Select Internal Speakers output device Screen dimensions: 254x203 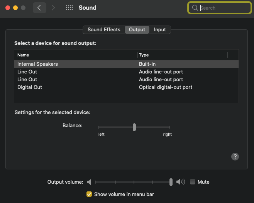[x=37, y=64]
